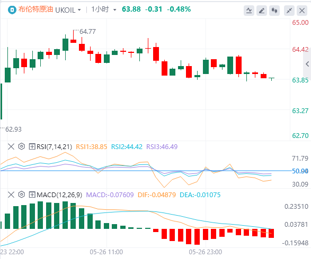311x259 pixels.
Task: Shrink chart with the collapse arrows icon
Action: tap(289, 10)
